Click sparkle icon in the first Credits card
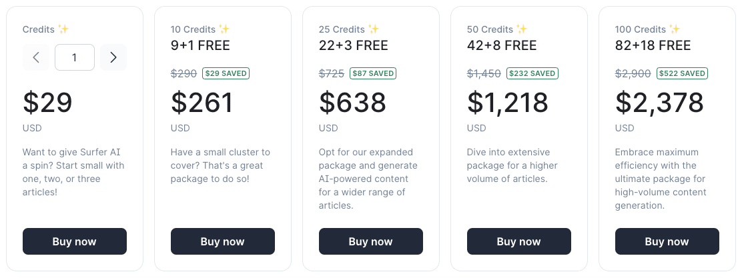The height and width of the screenshot is (278, 744). click(63, 29)
